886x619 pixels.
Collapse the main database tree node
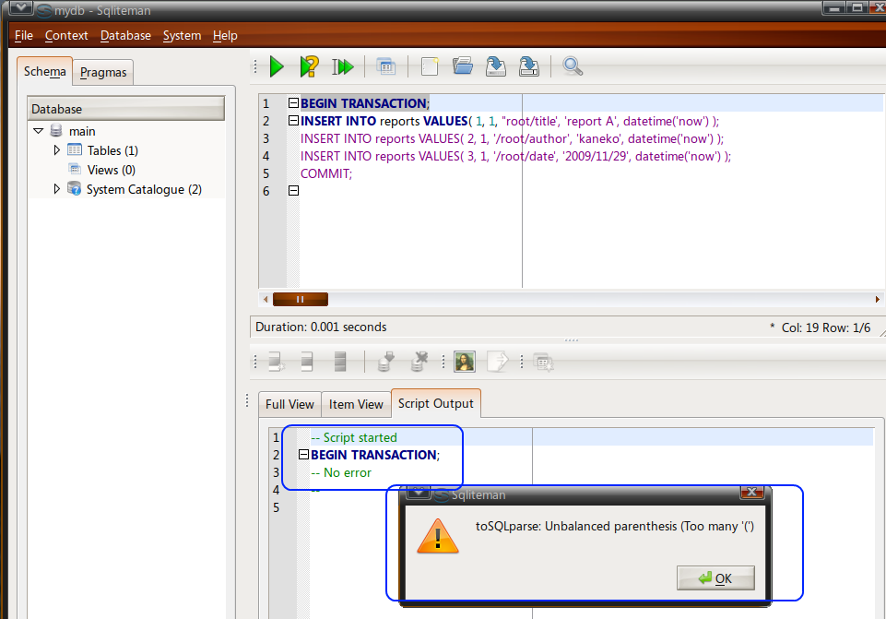pyautogui.click(x=39, y=131)
